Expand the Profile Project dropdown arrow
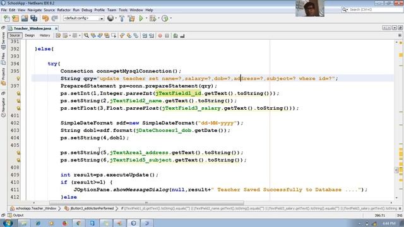 [170, 18]
